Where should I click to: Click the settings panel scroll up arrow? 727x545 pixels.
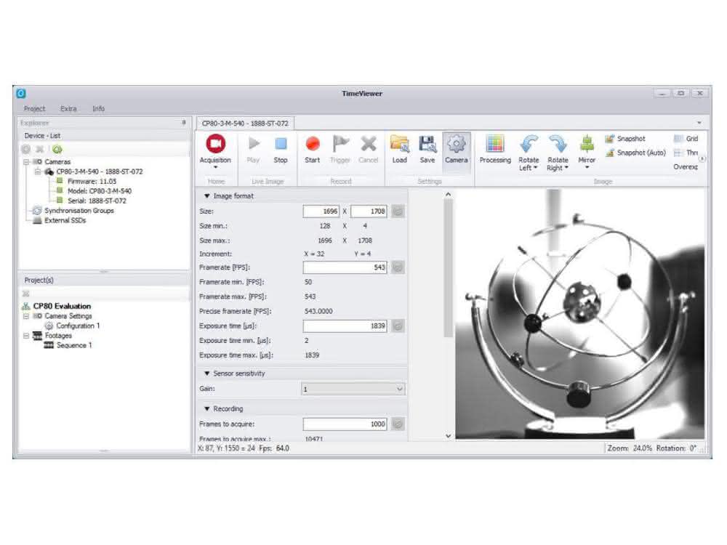pos(448,194)
